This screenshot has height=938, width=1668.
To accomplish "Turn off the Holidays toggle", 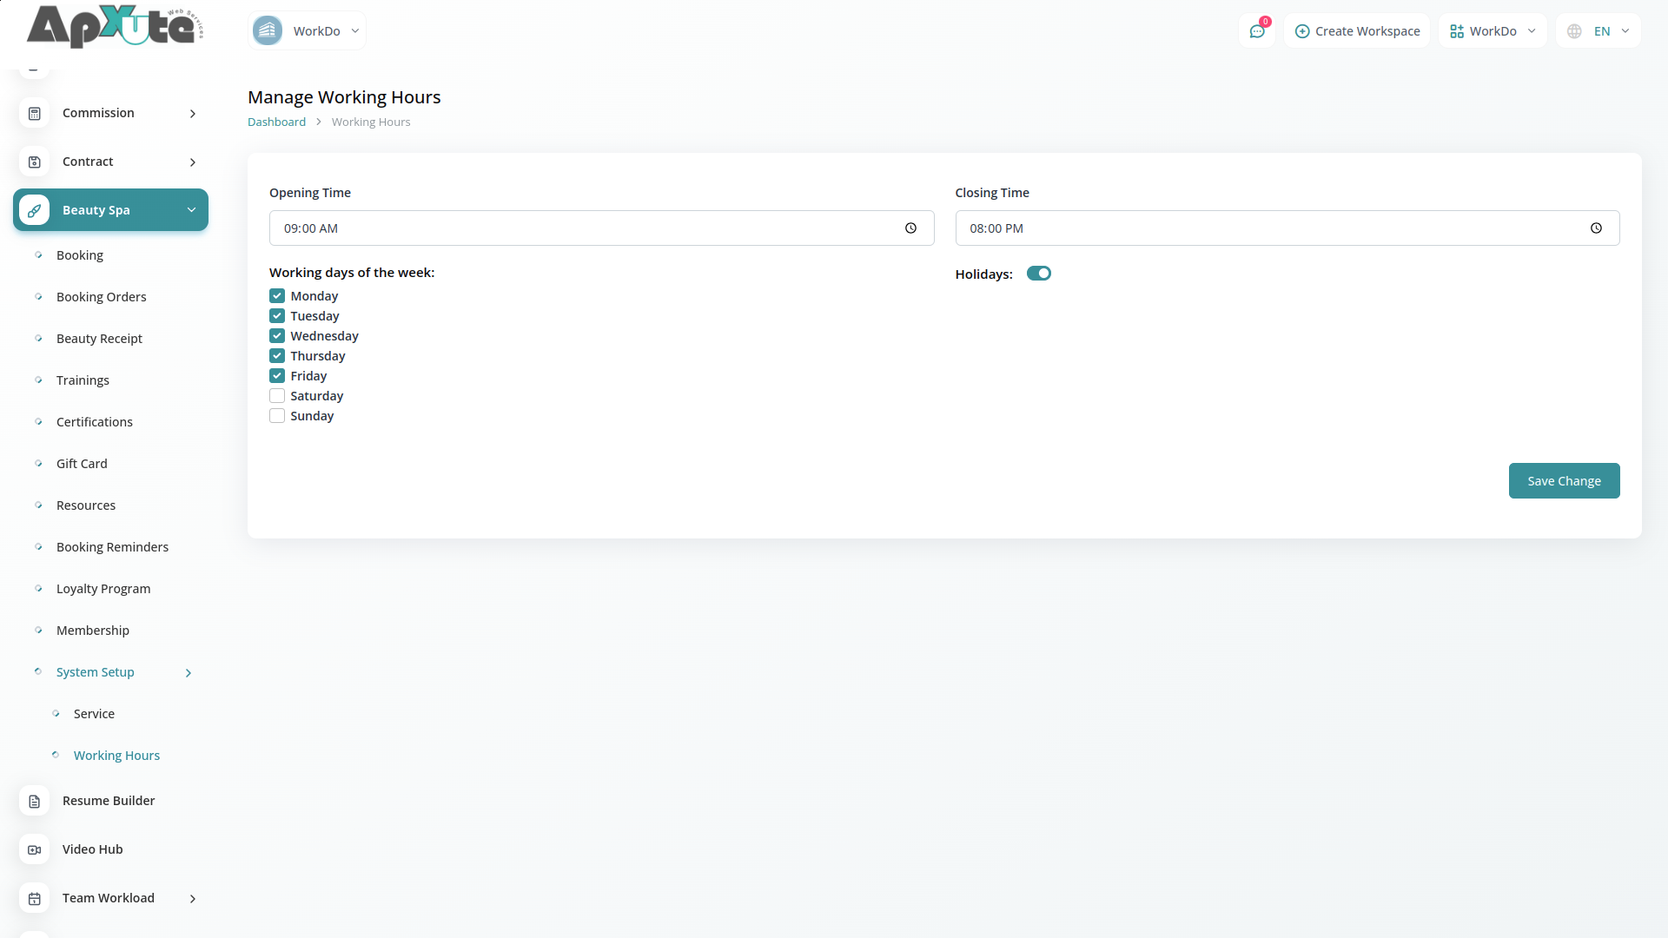I will click(x=1038, y=274).
